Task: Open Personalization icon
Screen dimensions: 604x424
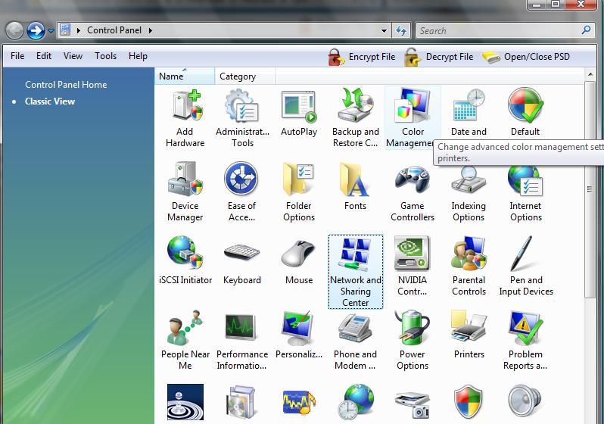Action: coord(299,335)
